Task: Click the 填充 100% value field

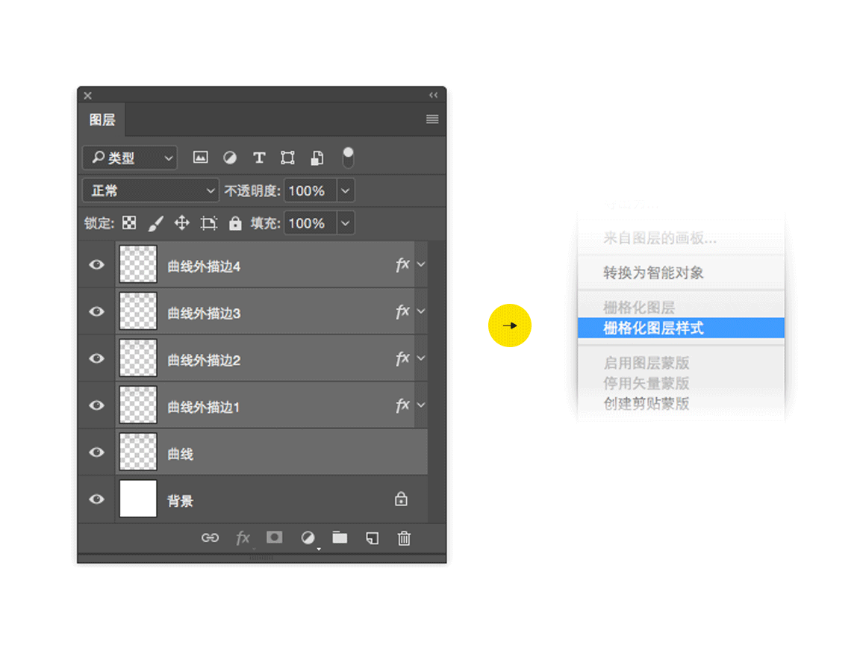Action: click(x=311, y=223)
